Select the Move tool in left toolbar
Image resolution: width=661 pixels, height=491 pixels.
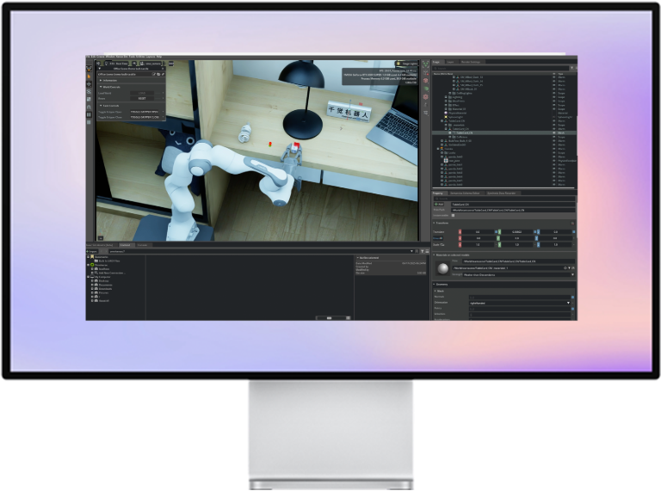pos(90,84)
